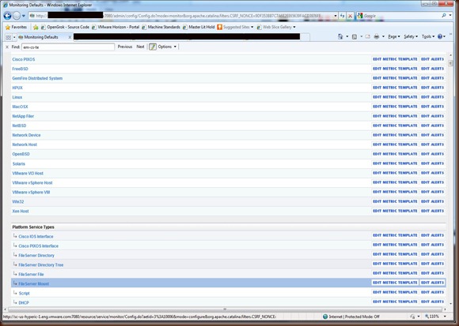The height and width of the screenshot is (326, 459).
Task: Close the Find bar with its X
Action: click(x=7, y=47)
